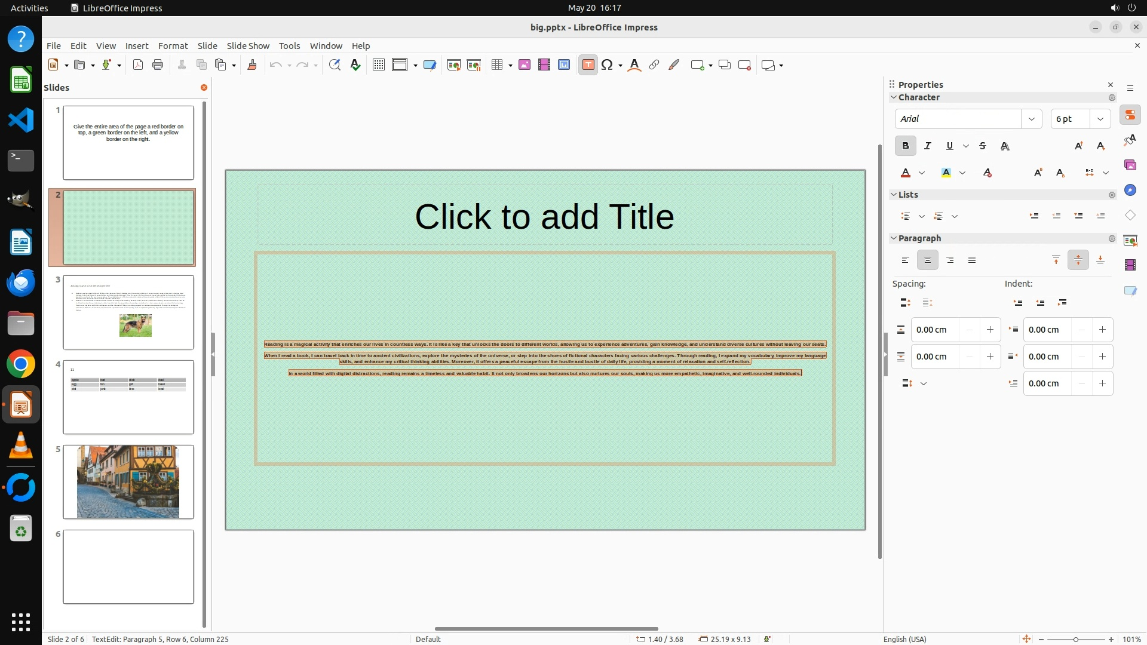Click the Insert Hyperlink toolbar icon
The height and width of the screenshot is (645, 1147).
click(x=654, y=65)
